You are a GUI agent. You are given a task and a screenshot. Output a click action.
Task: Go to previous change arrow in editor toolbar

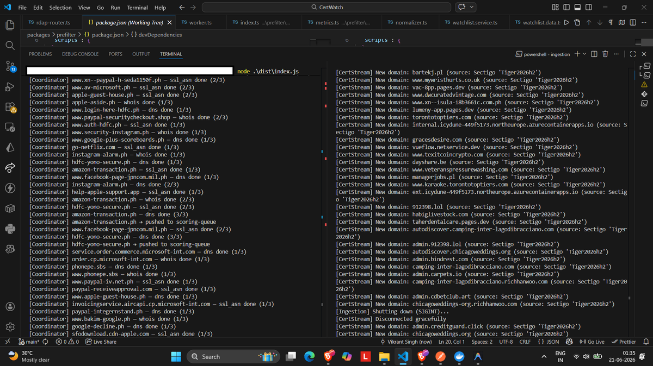click(x=589, y=23)
